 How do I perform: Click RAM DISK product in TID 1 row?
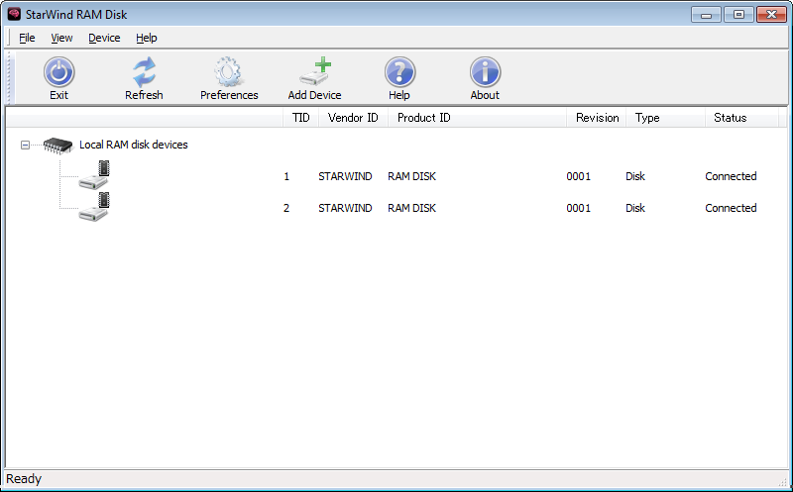tap(411, 176)
